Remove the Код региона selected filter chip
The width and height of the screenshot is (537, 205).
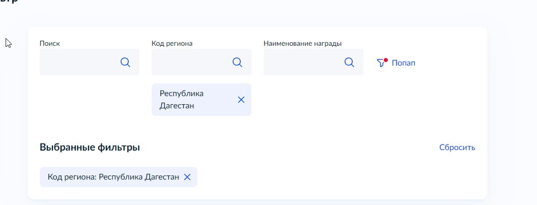coord(187,177)
